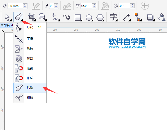Expand the Zoom tool flyout arrow
This screenshot has width=167, height=130.
tap(46, 20)
